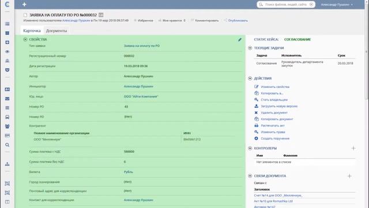369x208 pixels.
Task: Click Изменить права action
Action: 273,132
